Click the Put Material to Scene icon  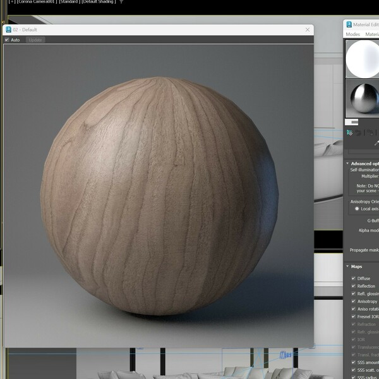click(x=358, y=133)
